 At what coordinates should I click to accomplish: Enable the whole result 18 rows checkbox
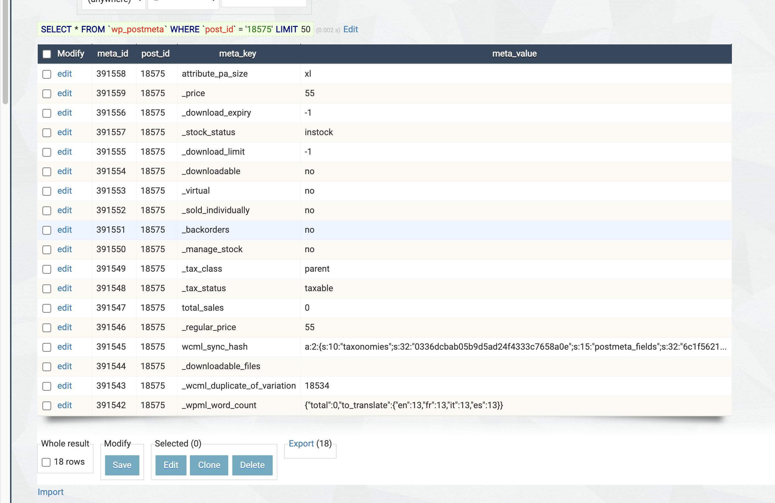(46, 462)
